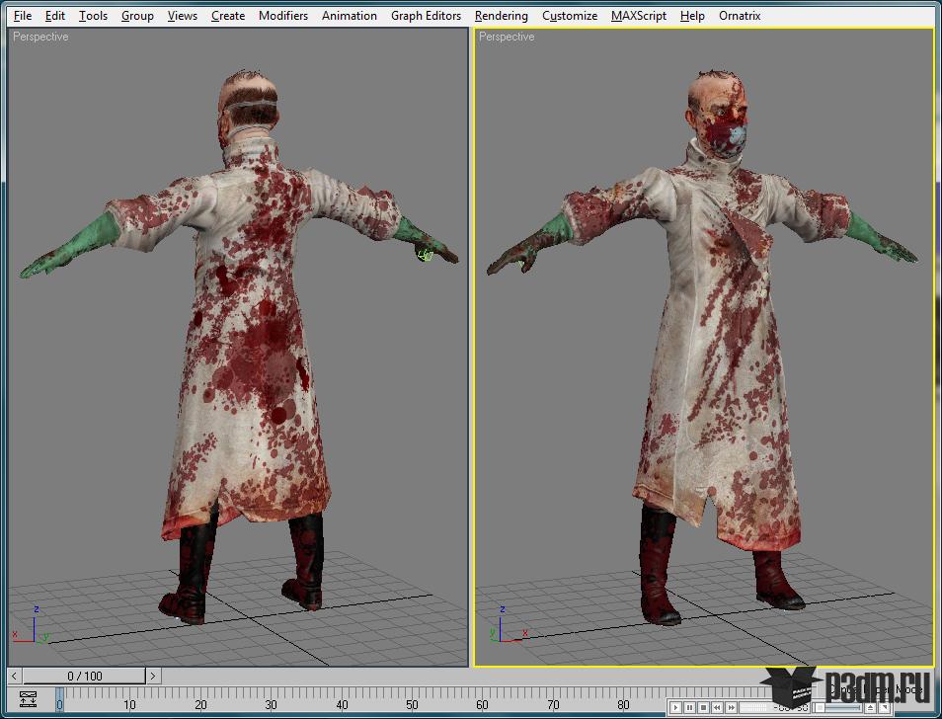Open the Ornatrix plugin menu
Viewport: 942px width, 719px height.
[740, 16]
